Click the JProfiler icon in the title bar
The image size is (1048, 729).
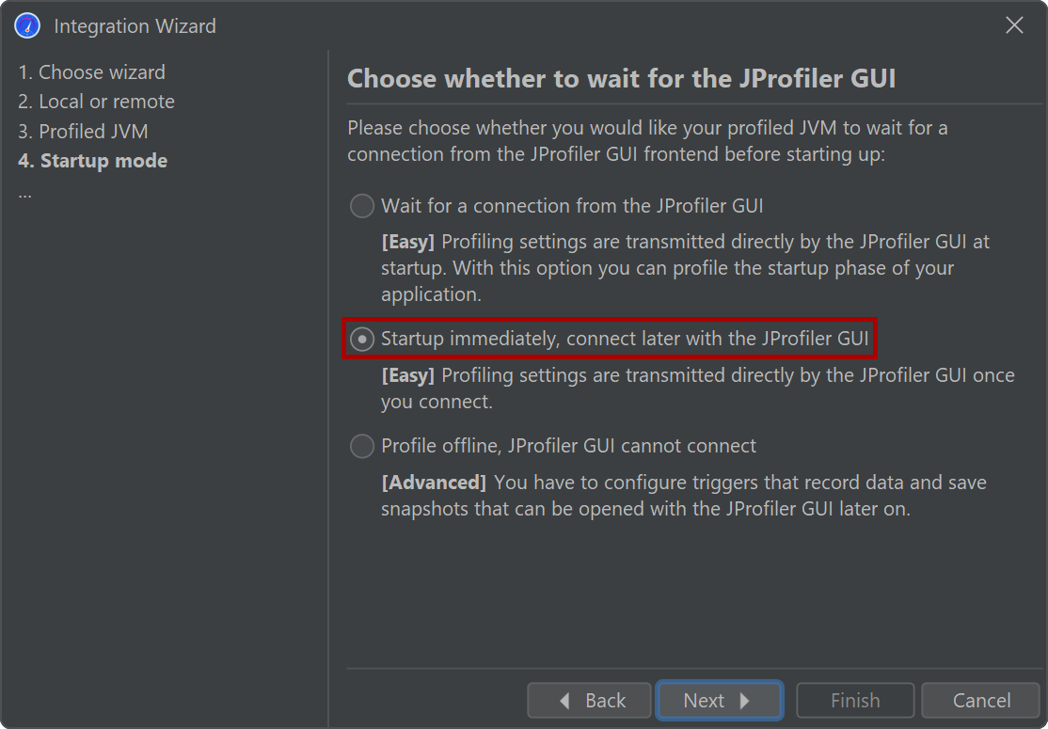[27, 25]
